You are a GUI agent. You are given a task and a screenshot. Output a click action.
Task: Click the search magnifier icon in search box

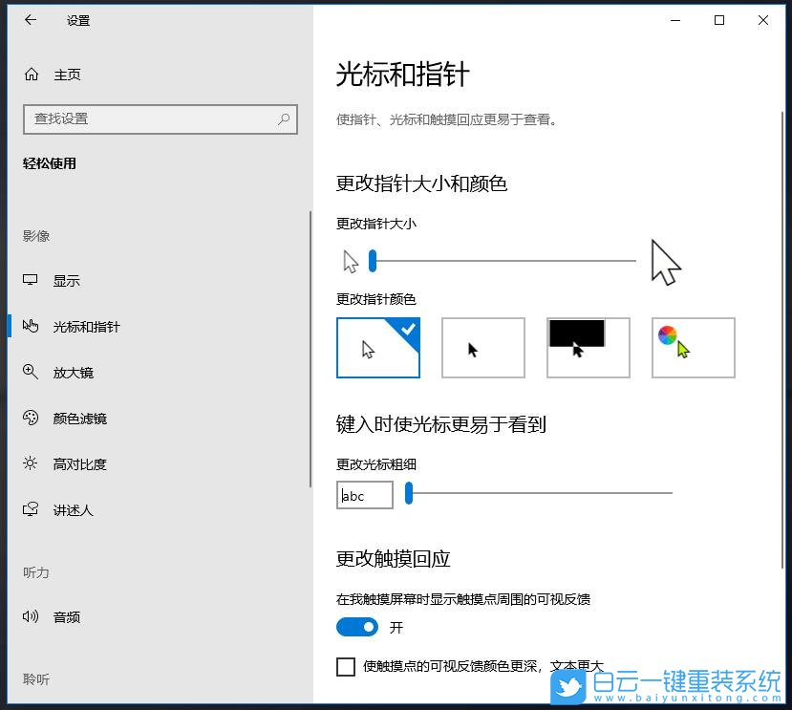tap(283, 118)
